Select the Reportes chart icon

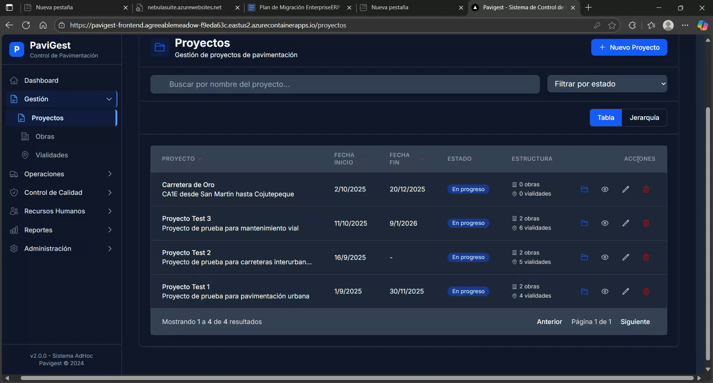(x=14, y=230)
